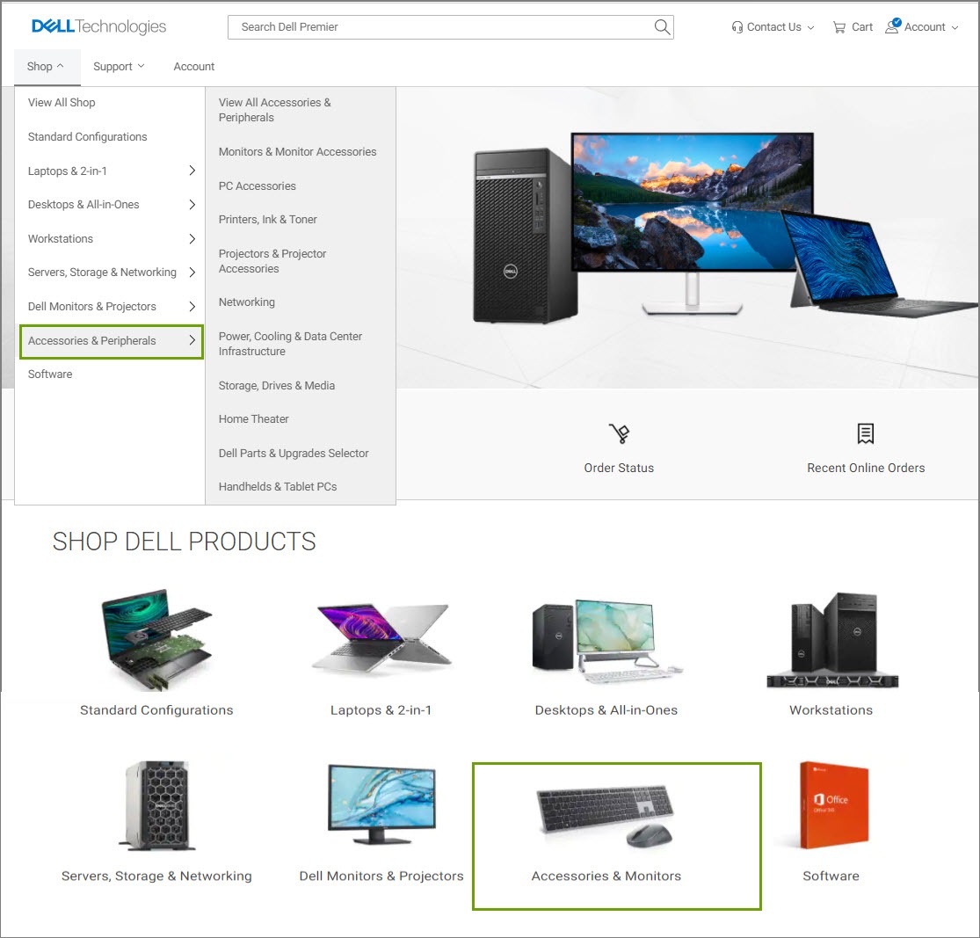This screenshot has width=980, height=938.
Task: Open the Cart icon
Action: coord(838,27)
